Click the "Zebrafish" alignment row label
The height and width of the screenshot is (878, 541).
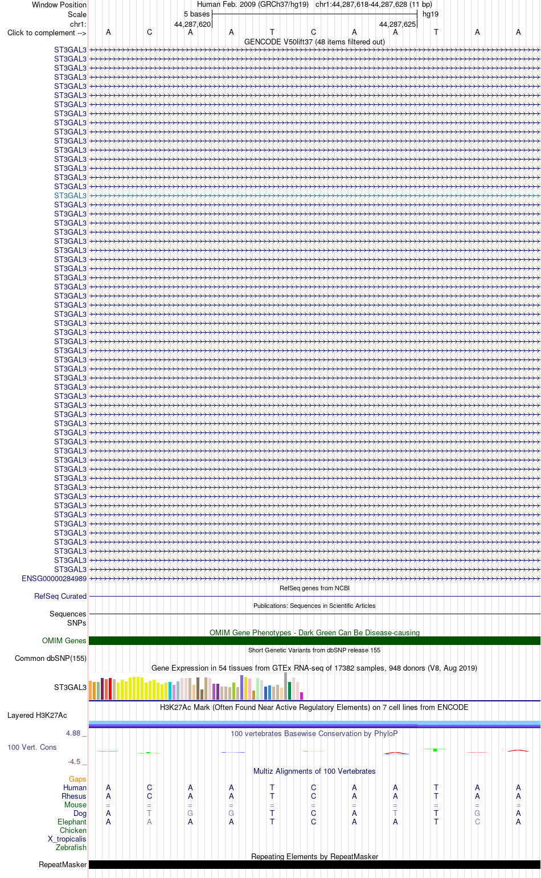[71, 847]
